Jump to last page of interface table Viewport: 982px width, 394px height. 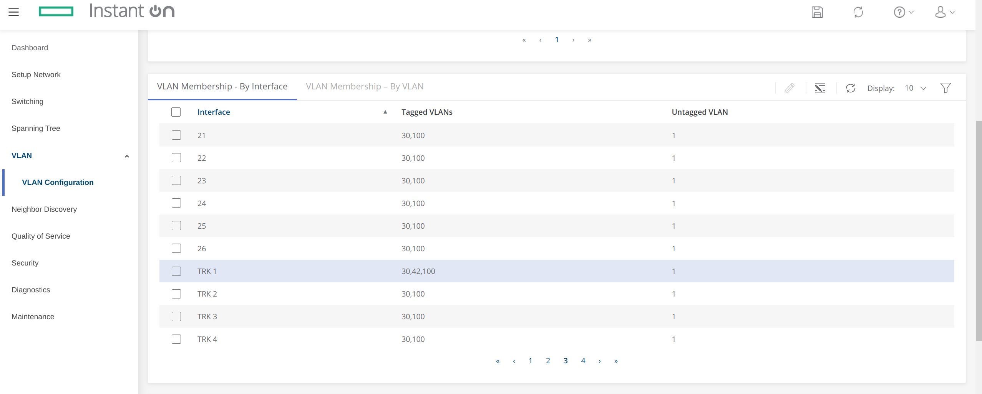[616, 361]
